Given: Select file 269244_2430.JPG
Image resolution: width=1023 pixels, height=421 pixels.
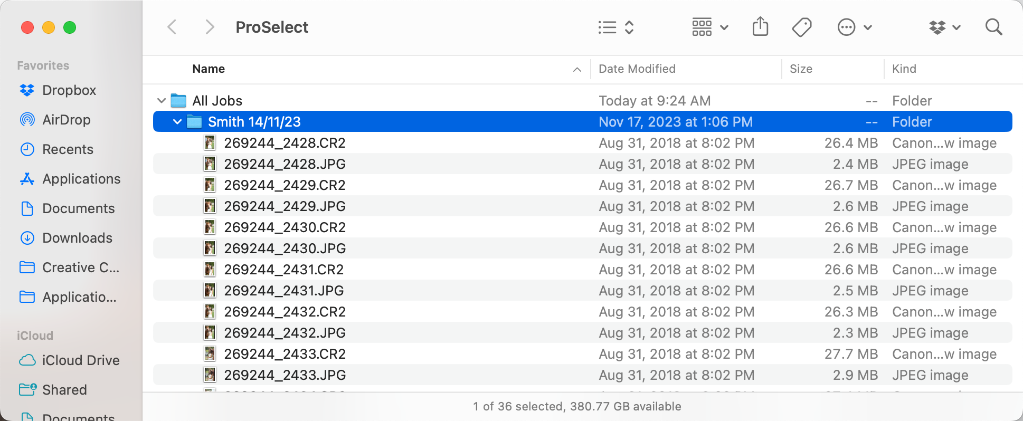Looking at the screenshot, I should [x=285, y=248].
